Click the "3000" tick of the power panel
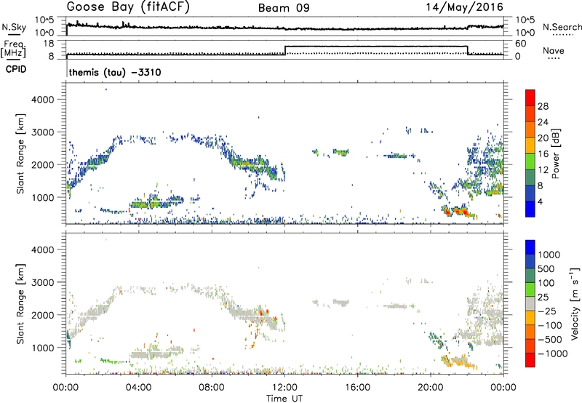Viewport: 582px width, 403px height. [42, 132]
